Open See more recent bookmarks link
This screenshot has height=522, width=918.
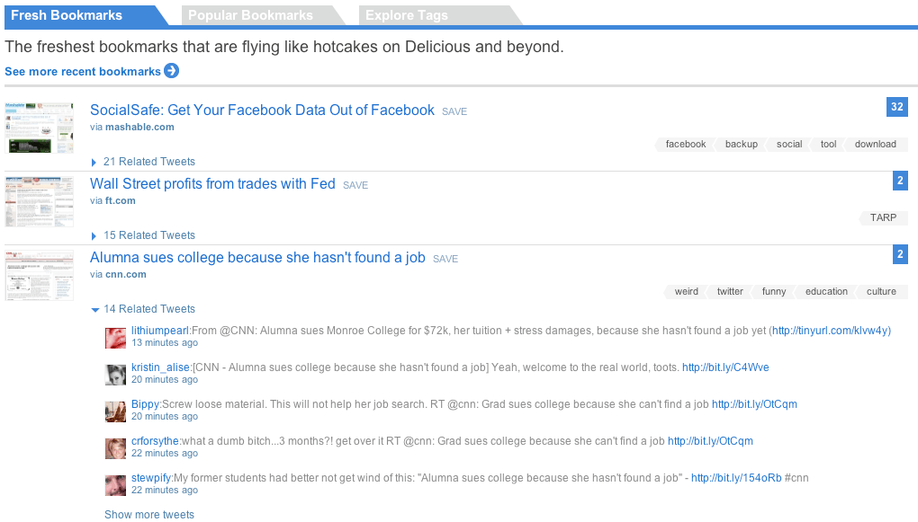83,71
